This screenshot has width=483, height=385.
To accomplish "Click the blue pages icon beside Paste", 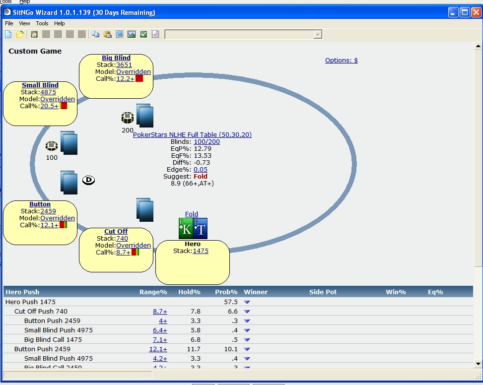I will 120,34.
